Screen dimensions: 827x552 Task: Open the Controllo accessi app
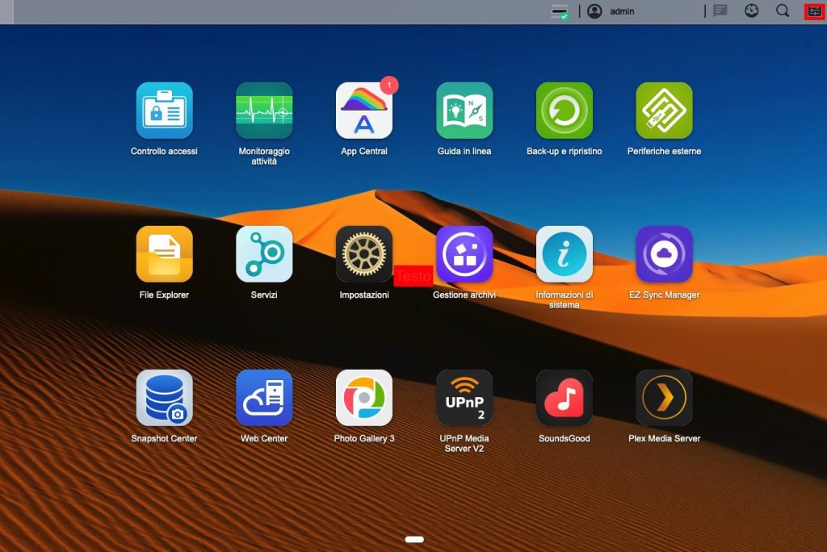[164, 111]
